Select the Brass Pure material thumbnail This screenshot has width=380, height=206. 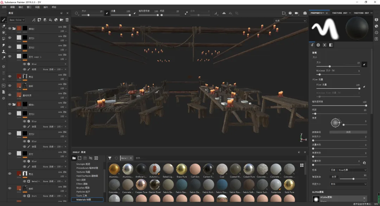coord(182,169)
